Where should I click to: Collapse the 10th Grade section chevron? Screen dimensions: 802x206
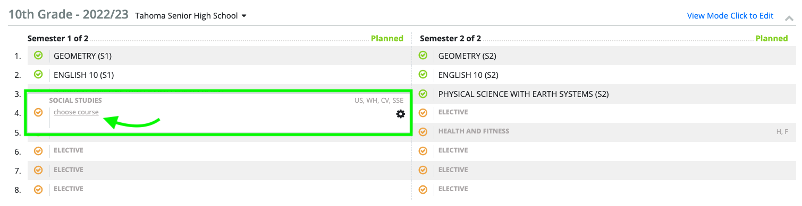789,19
